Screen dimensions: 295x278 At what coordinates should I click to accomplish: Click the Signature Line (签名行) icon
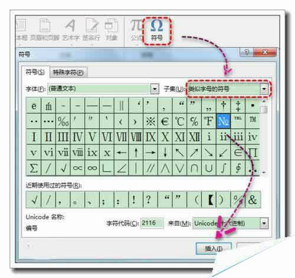click(91, 30)
